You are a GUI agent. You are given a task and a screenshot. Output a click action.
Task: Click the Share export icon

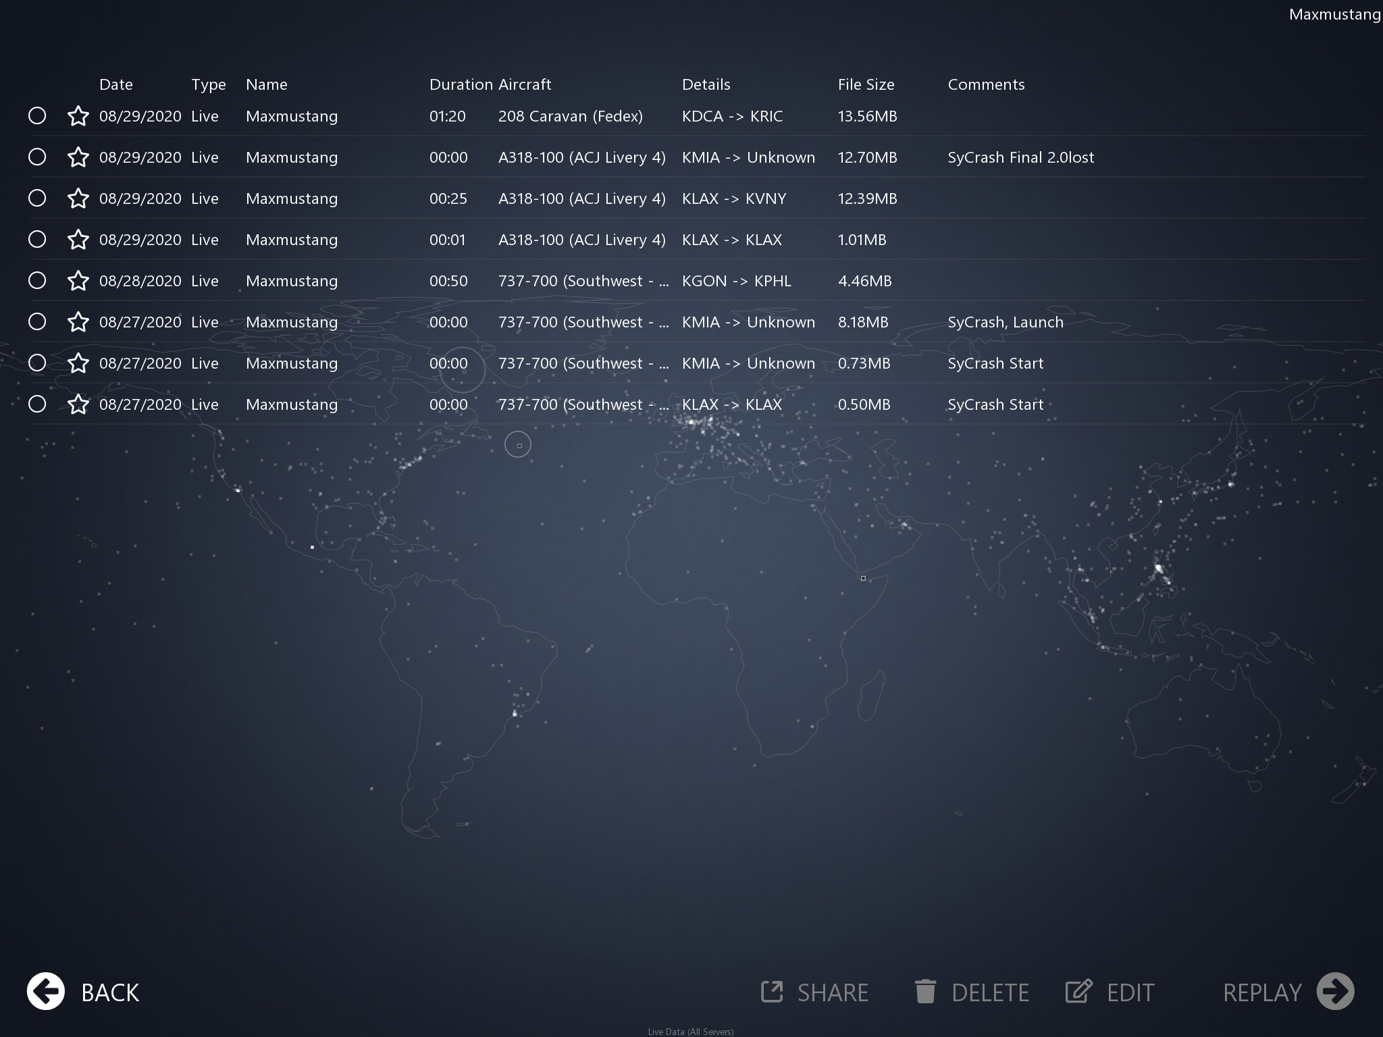coord(772,992)
